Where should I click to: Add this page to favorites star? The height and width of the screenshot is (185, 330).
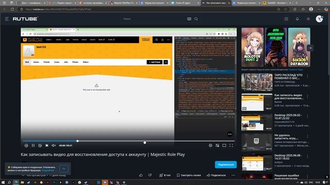[x=286, y=9]
